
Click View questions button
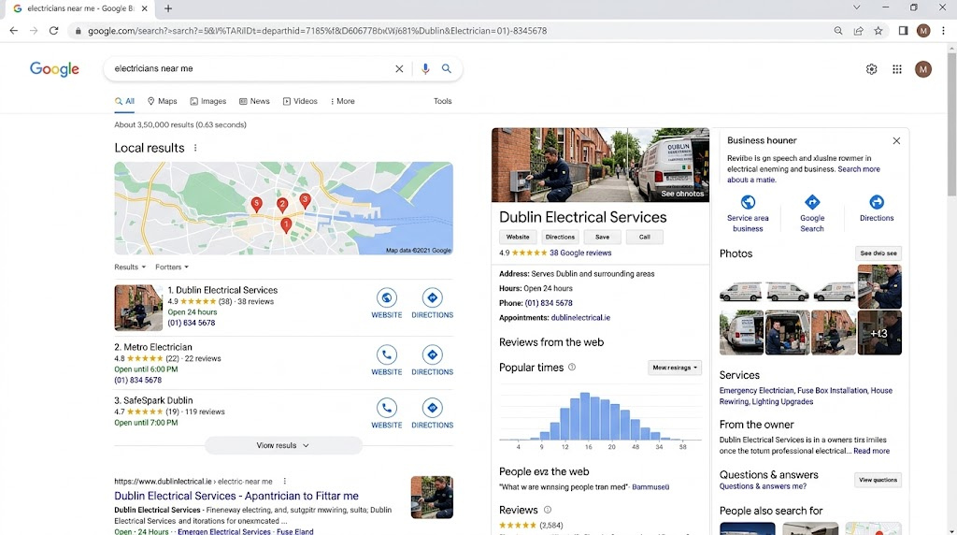pyautogui.click(x=878, y=480)
